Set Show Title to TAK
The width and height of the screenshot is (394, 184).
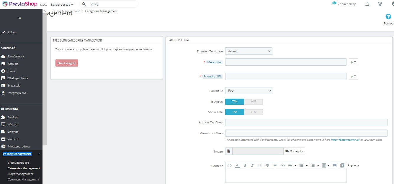tap(235, 112)
